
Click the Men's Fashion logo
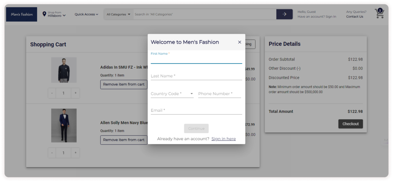click(22, 14)
